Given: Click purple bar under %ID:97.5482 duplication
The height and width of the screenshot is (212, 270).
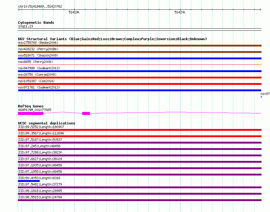Looking at the screenshot, I should click(x=140, y=187).
